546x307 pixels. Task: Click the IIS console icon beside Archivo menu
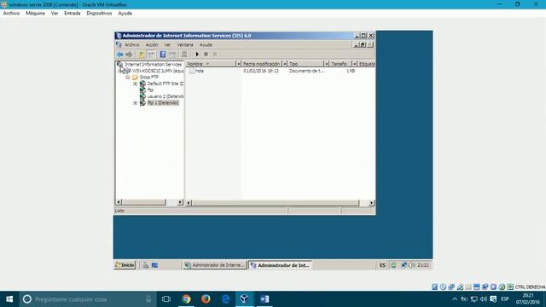pos(119,44)
